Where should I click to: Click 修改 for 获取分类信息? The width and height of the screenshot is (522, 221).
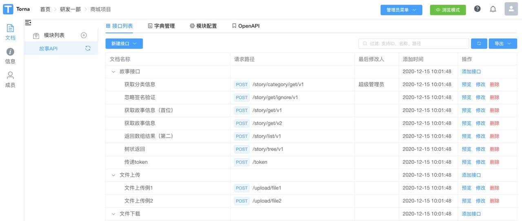coord(480,85)
